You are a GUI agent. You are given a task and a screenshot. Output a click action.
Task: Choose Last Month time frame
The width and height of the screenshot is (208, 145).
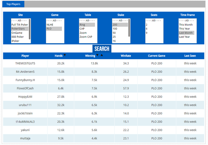(x=187, y=33)
